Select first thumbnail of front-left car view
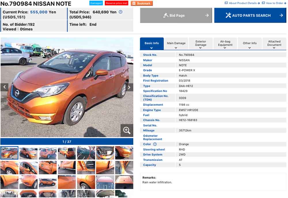Screen dimensions: 288x198 (x=10, y=153)
